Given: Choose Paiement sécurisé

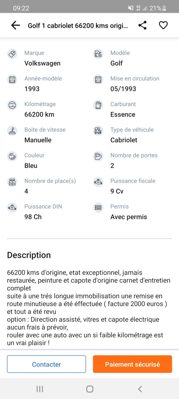Looking at the screenshot, I should coord(132,364).
